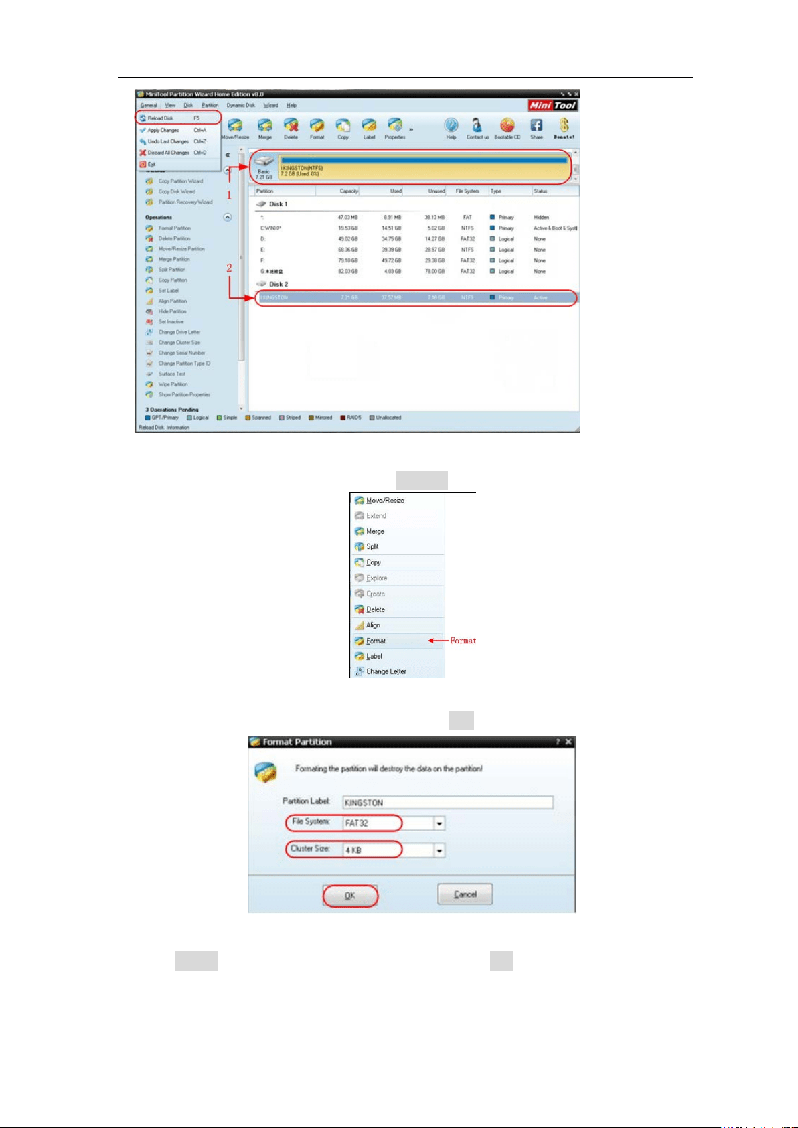
Task: Select Apply Changes in the General menu
Action: (178, 130)
